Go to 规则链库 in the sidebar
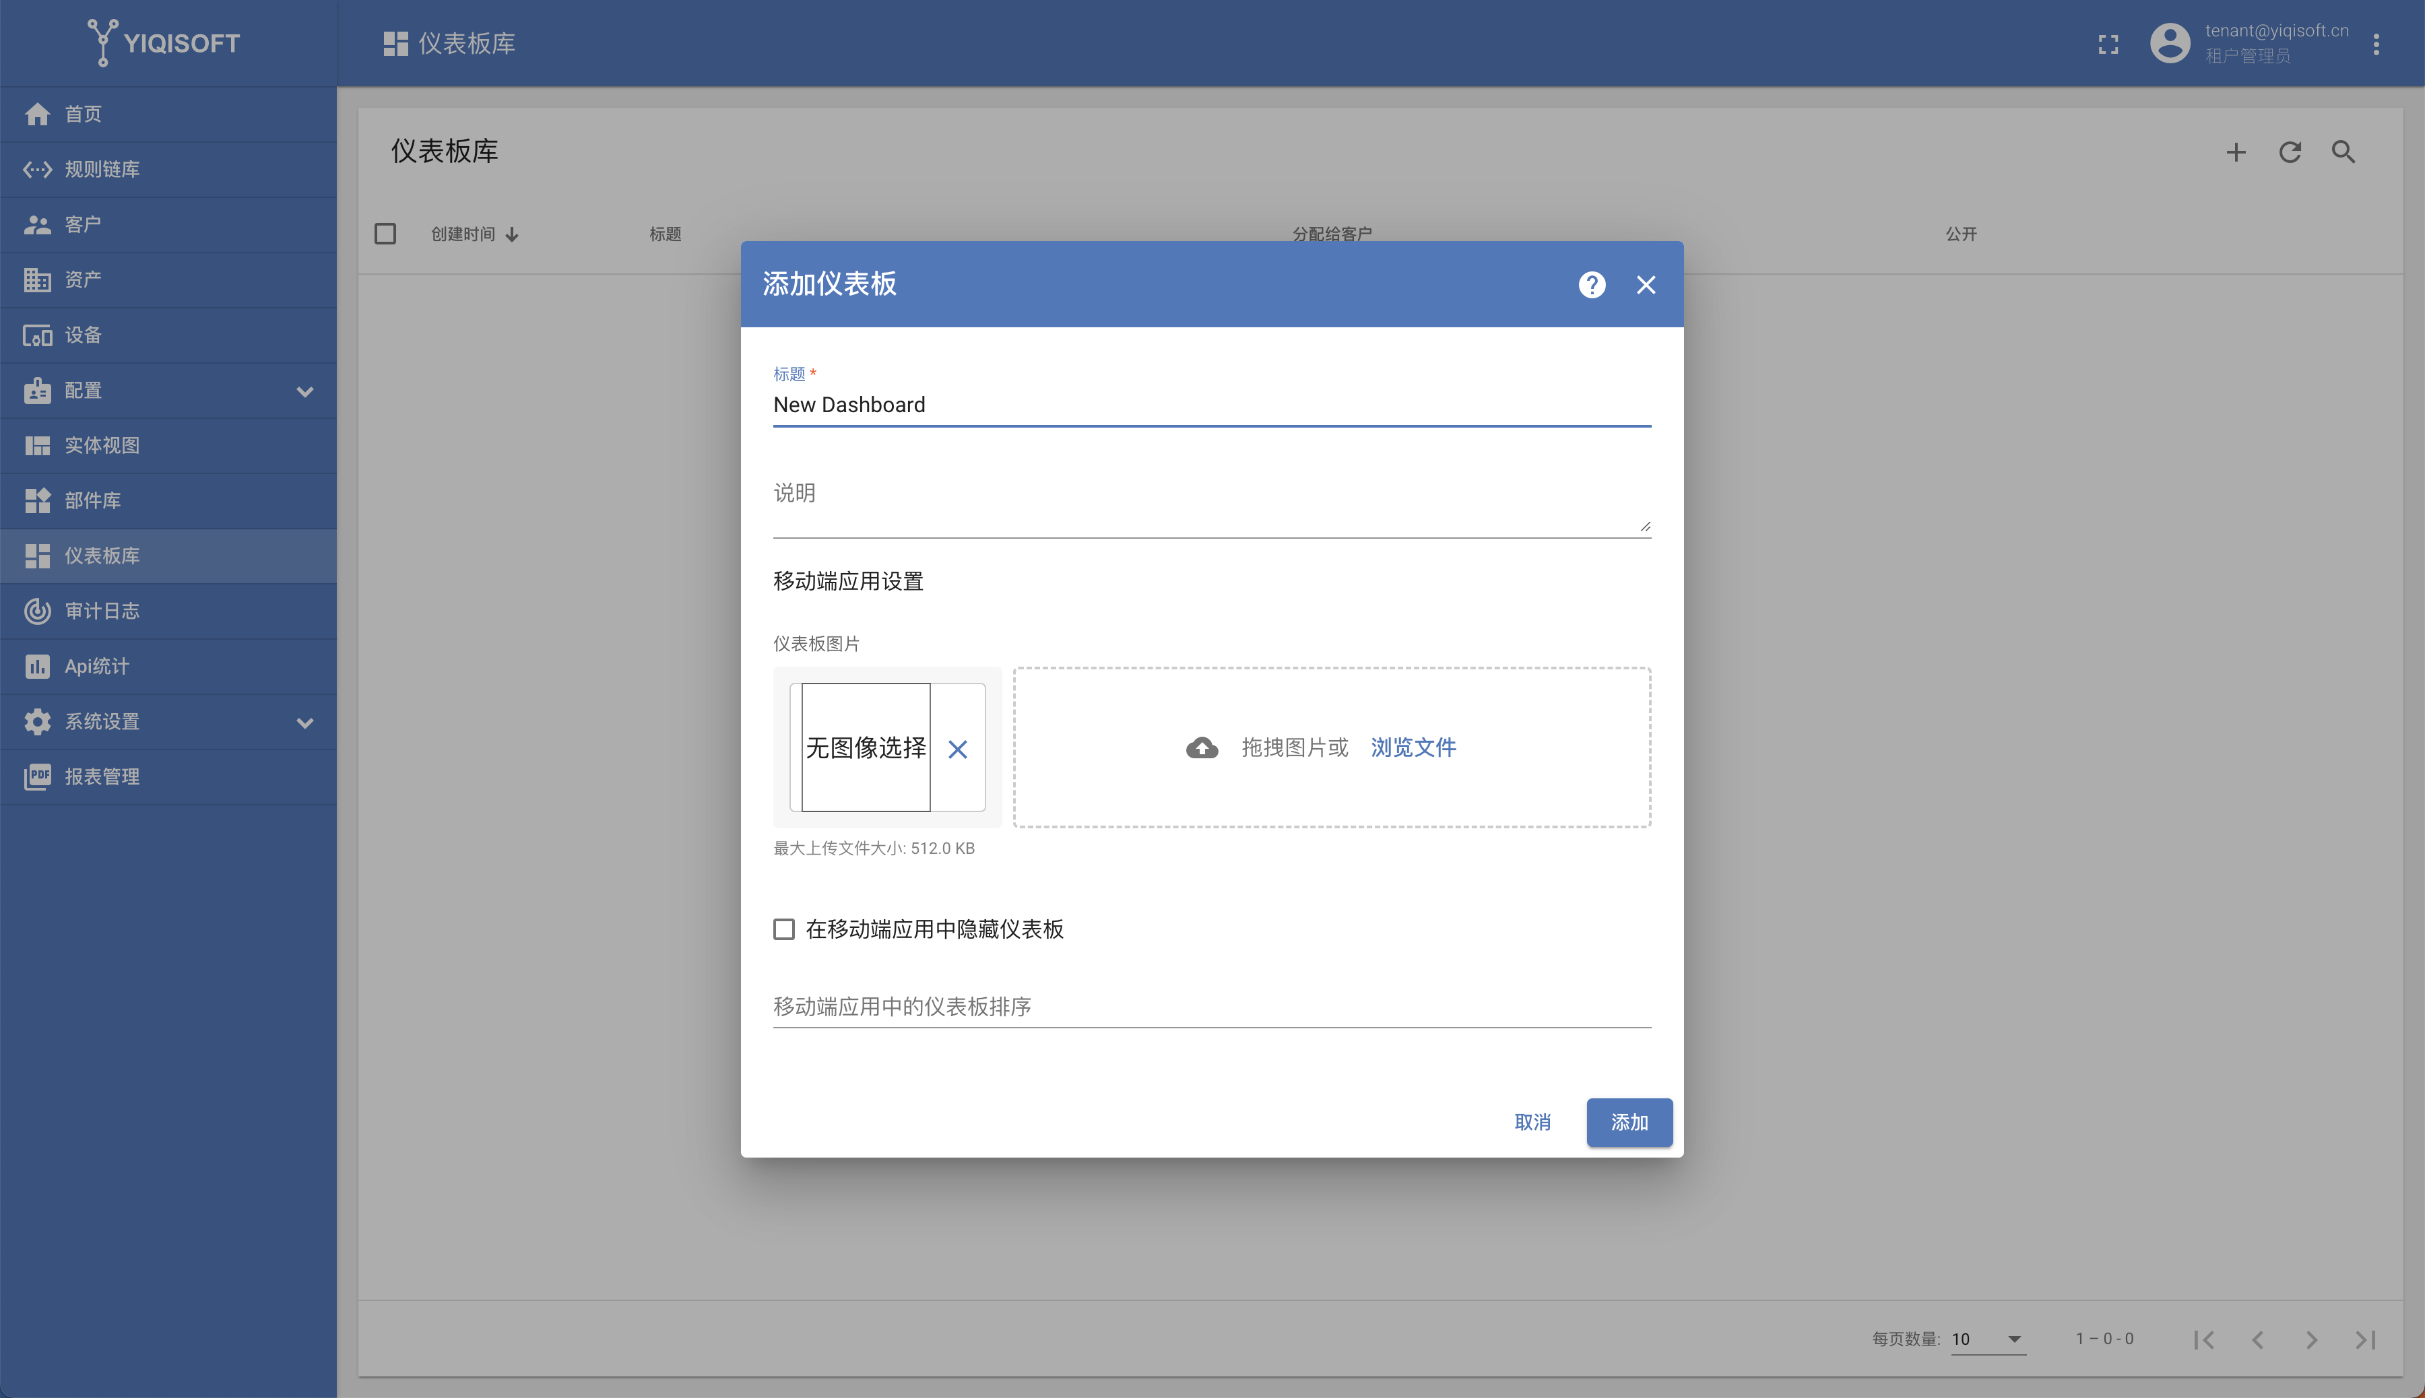Image resolution: width=2425 pixels, height=1398 pixels. point(102,169)
